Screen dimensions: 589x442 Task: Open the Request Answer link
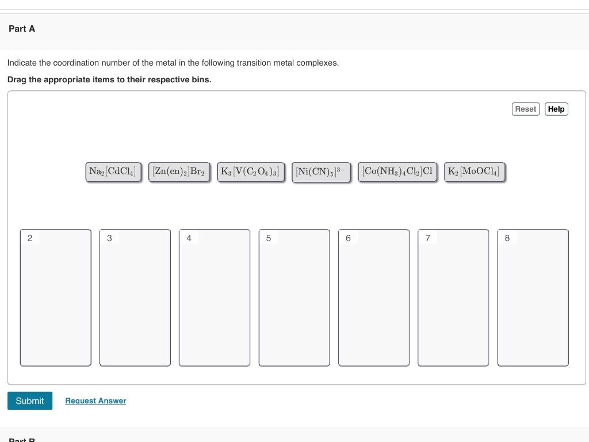tap(95, 401)
